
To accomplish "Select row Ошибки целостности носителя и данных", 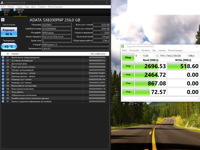I will [x=53, y=98].
